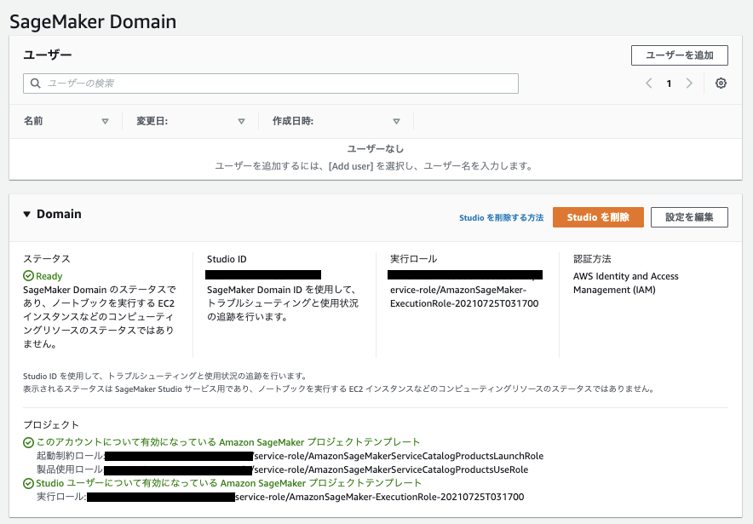
Task: Click the 設定を編集 button
Action: 689,217
